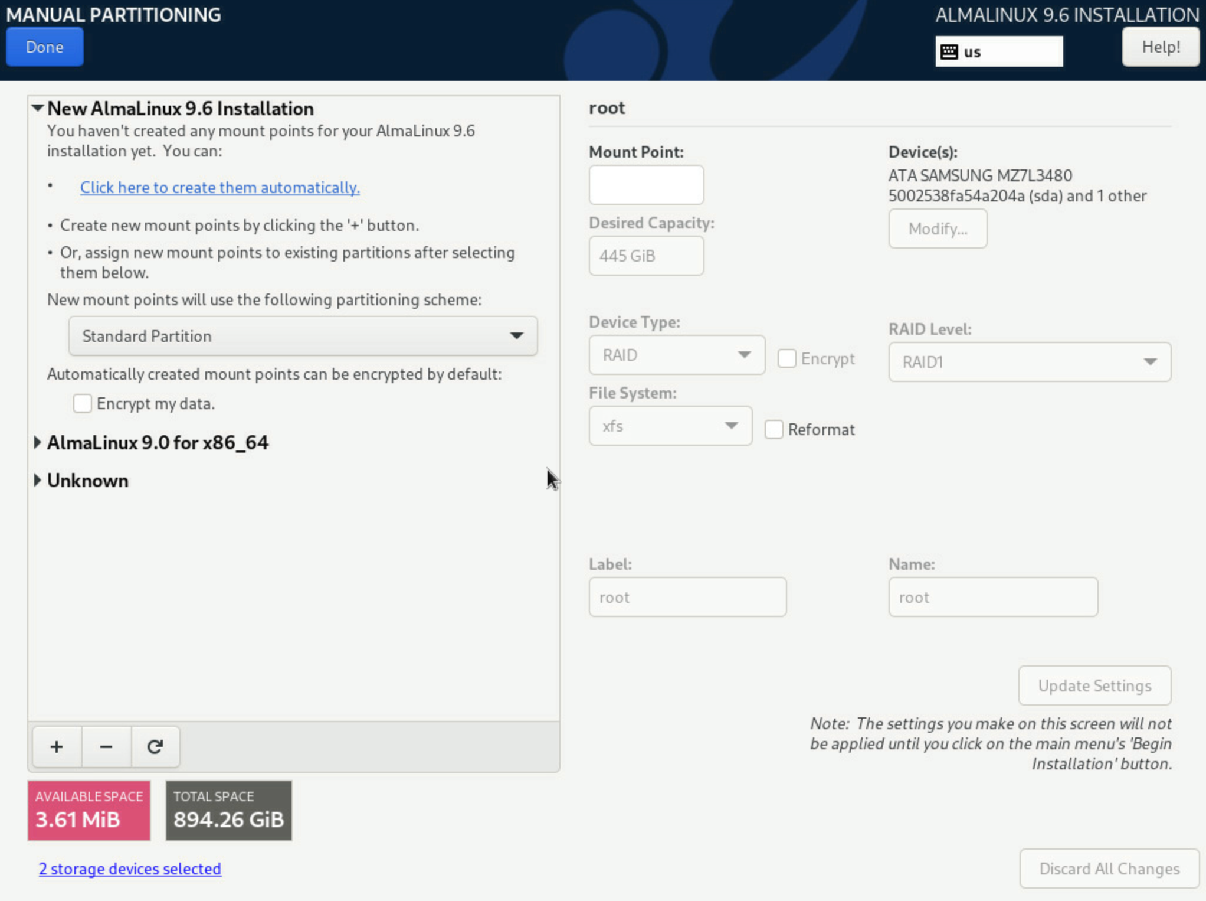The height and width of the screenshot is (901, 1206).
Task: Click the Available Space 3.61 MiB indicator
Action: click(x=89, y=811)
